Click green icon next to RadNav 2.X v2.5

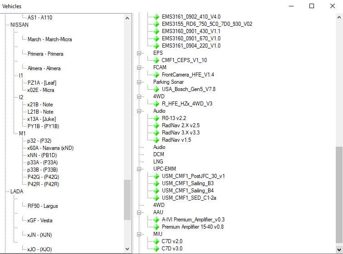pos(156,125)
